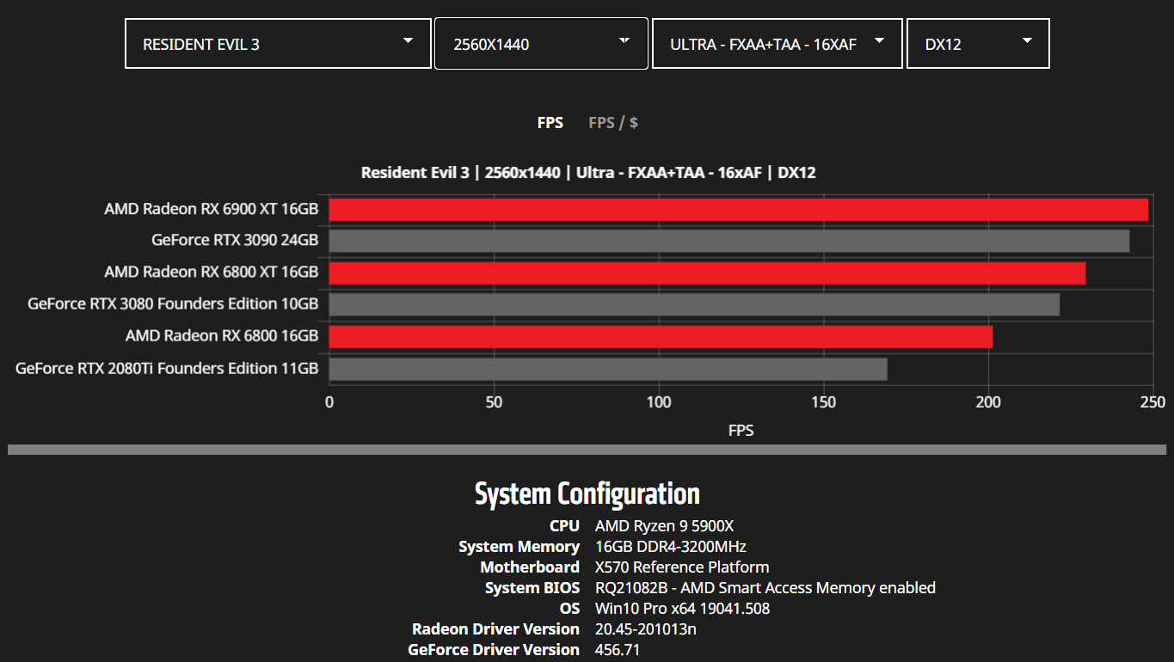Select GeForce driver version 456.71
Screen dimensions: 1174x662
coord(618,650)
